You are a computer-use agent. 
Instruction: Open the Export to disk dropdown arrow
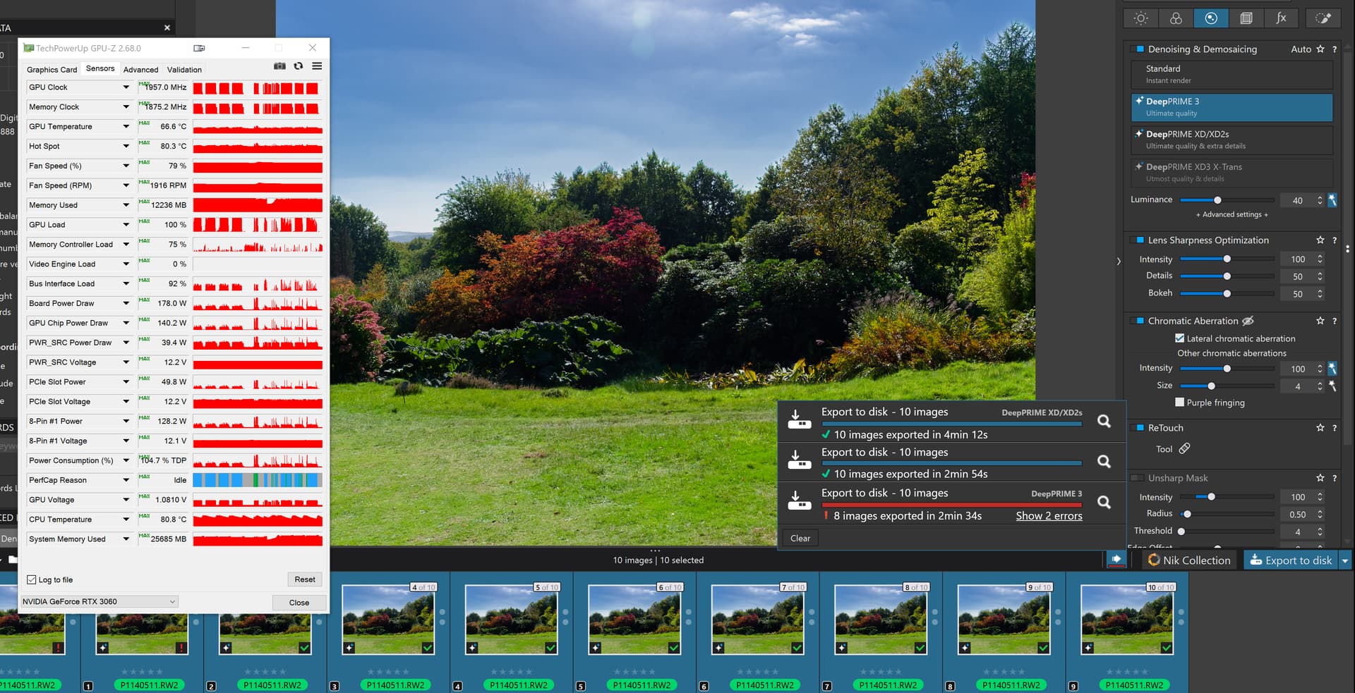pos(1345,560)
